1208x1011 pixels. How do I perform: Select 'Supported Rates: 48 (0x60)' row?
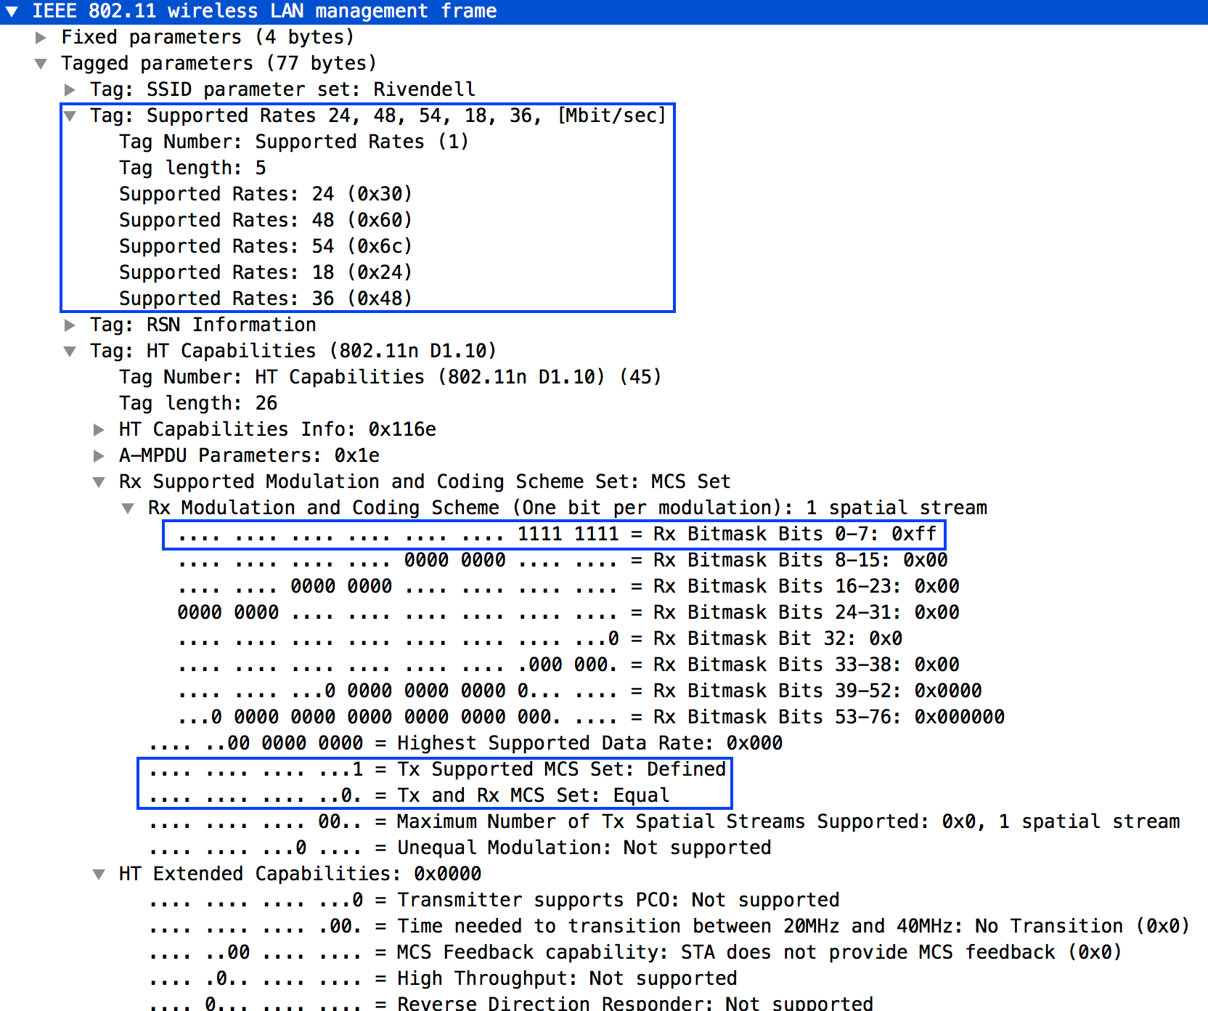pyautogui.click(x=266, y=220)
